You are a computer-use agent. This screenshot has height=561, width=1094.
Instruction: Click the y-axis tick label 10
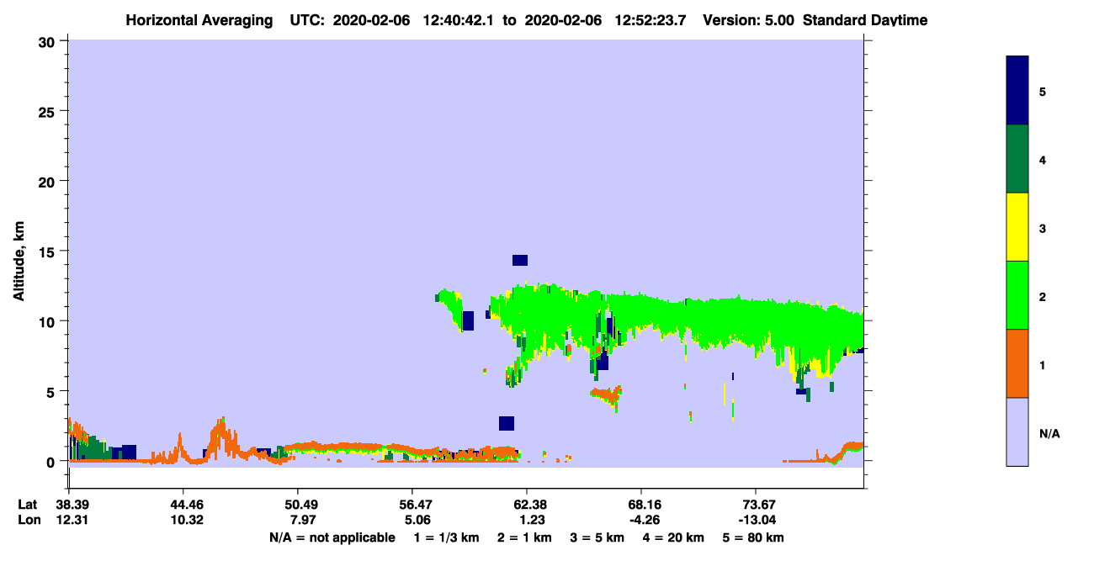pos(49,321)
